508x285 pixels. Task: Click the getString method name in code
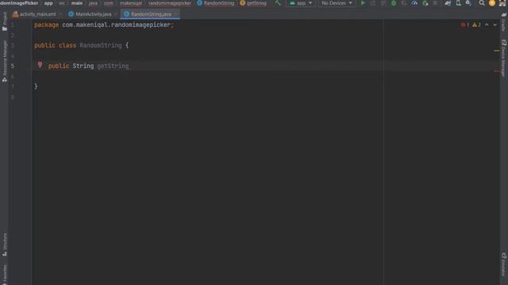(113, 66)
